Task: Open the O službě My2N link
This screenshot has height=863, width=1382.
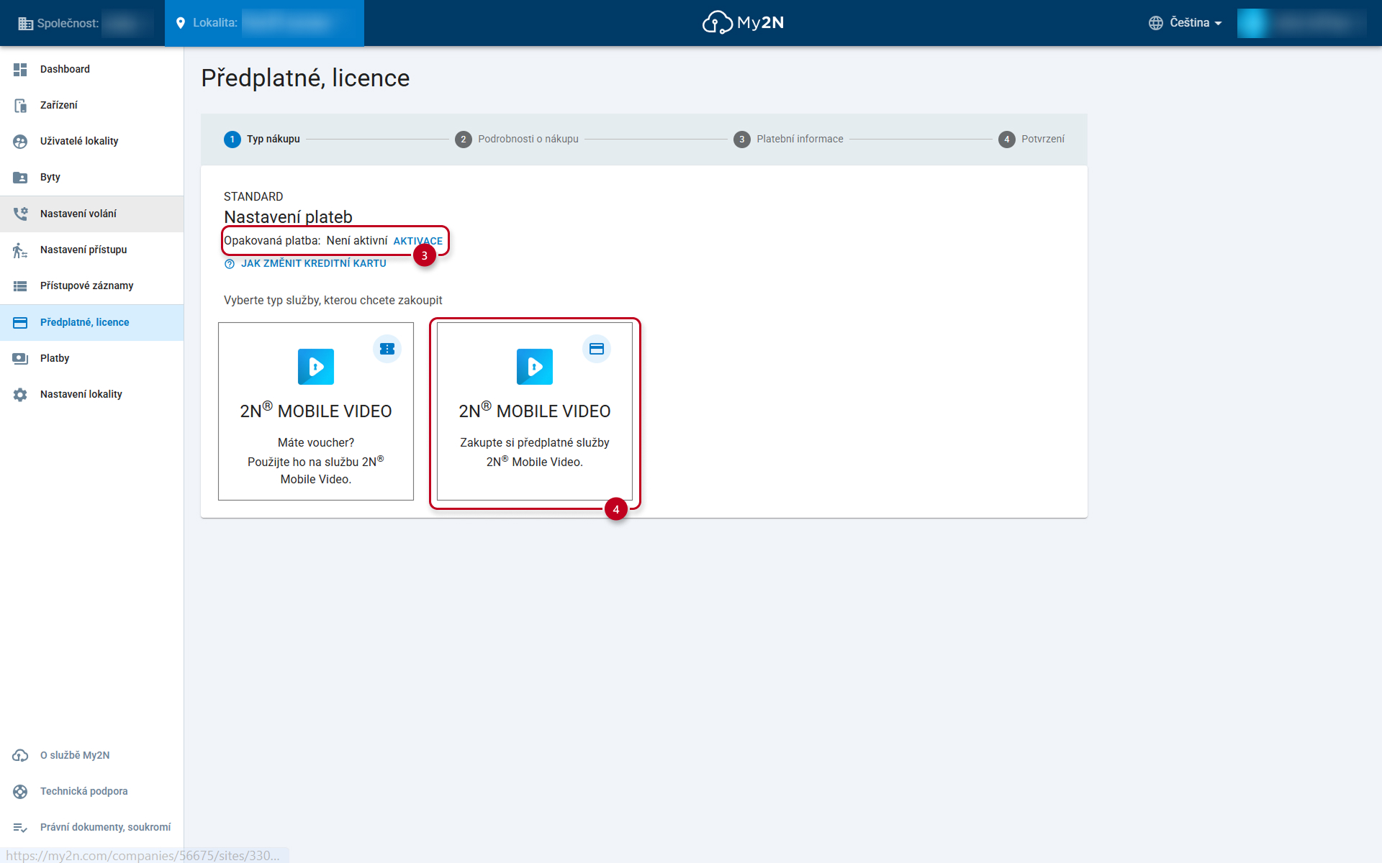Action: coord(92,755)
